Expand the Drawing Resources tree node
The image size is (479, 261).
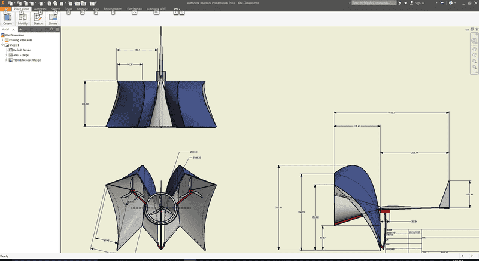click(3, 40)
